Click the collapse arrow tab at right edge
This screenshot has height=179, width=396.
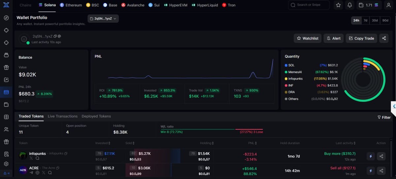tap(394, 106)
